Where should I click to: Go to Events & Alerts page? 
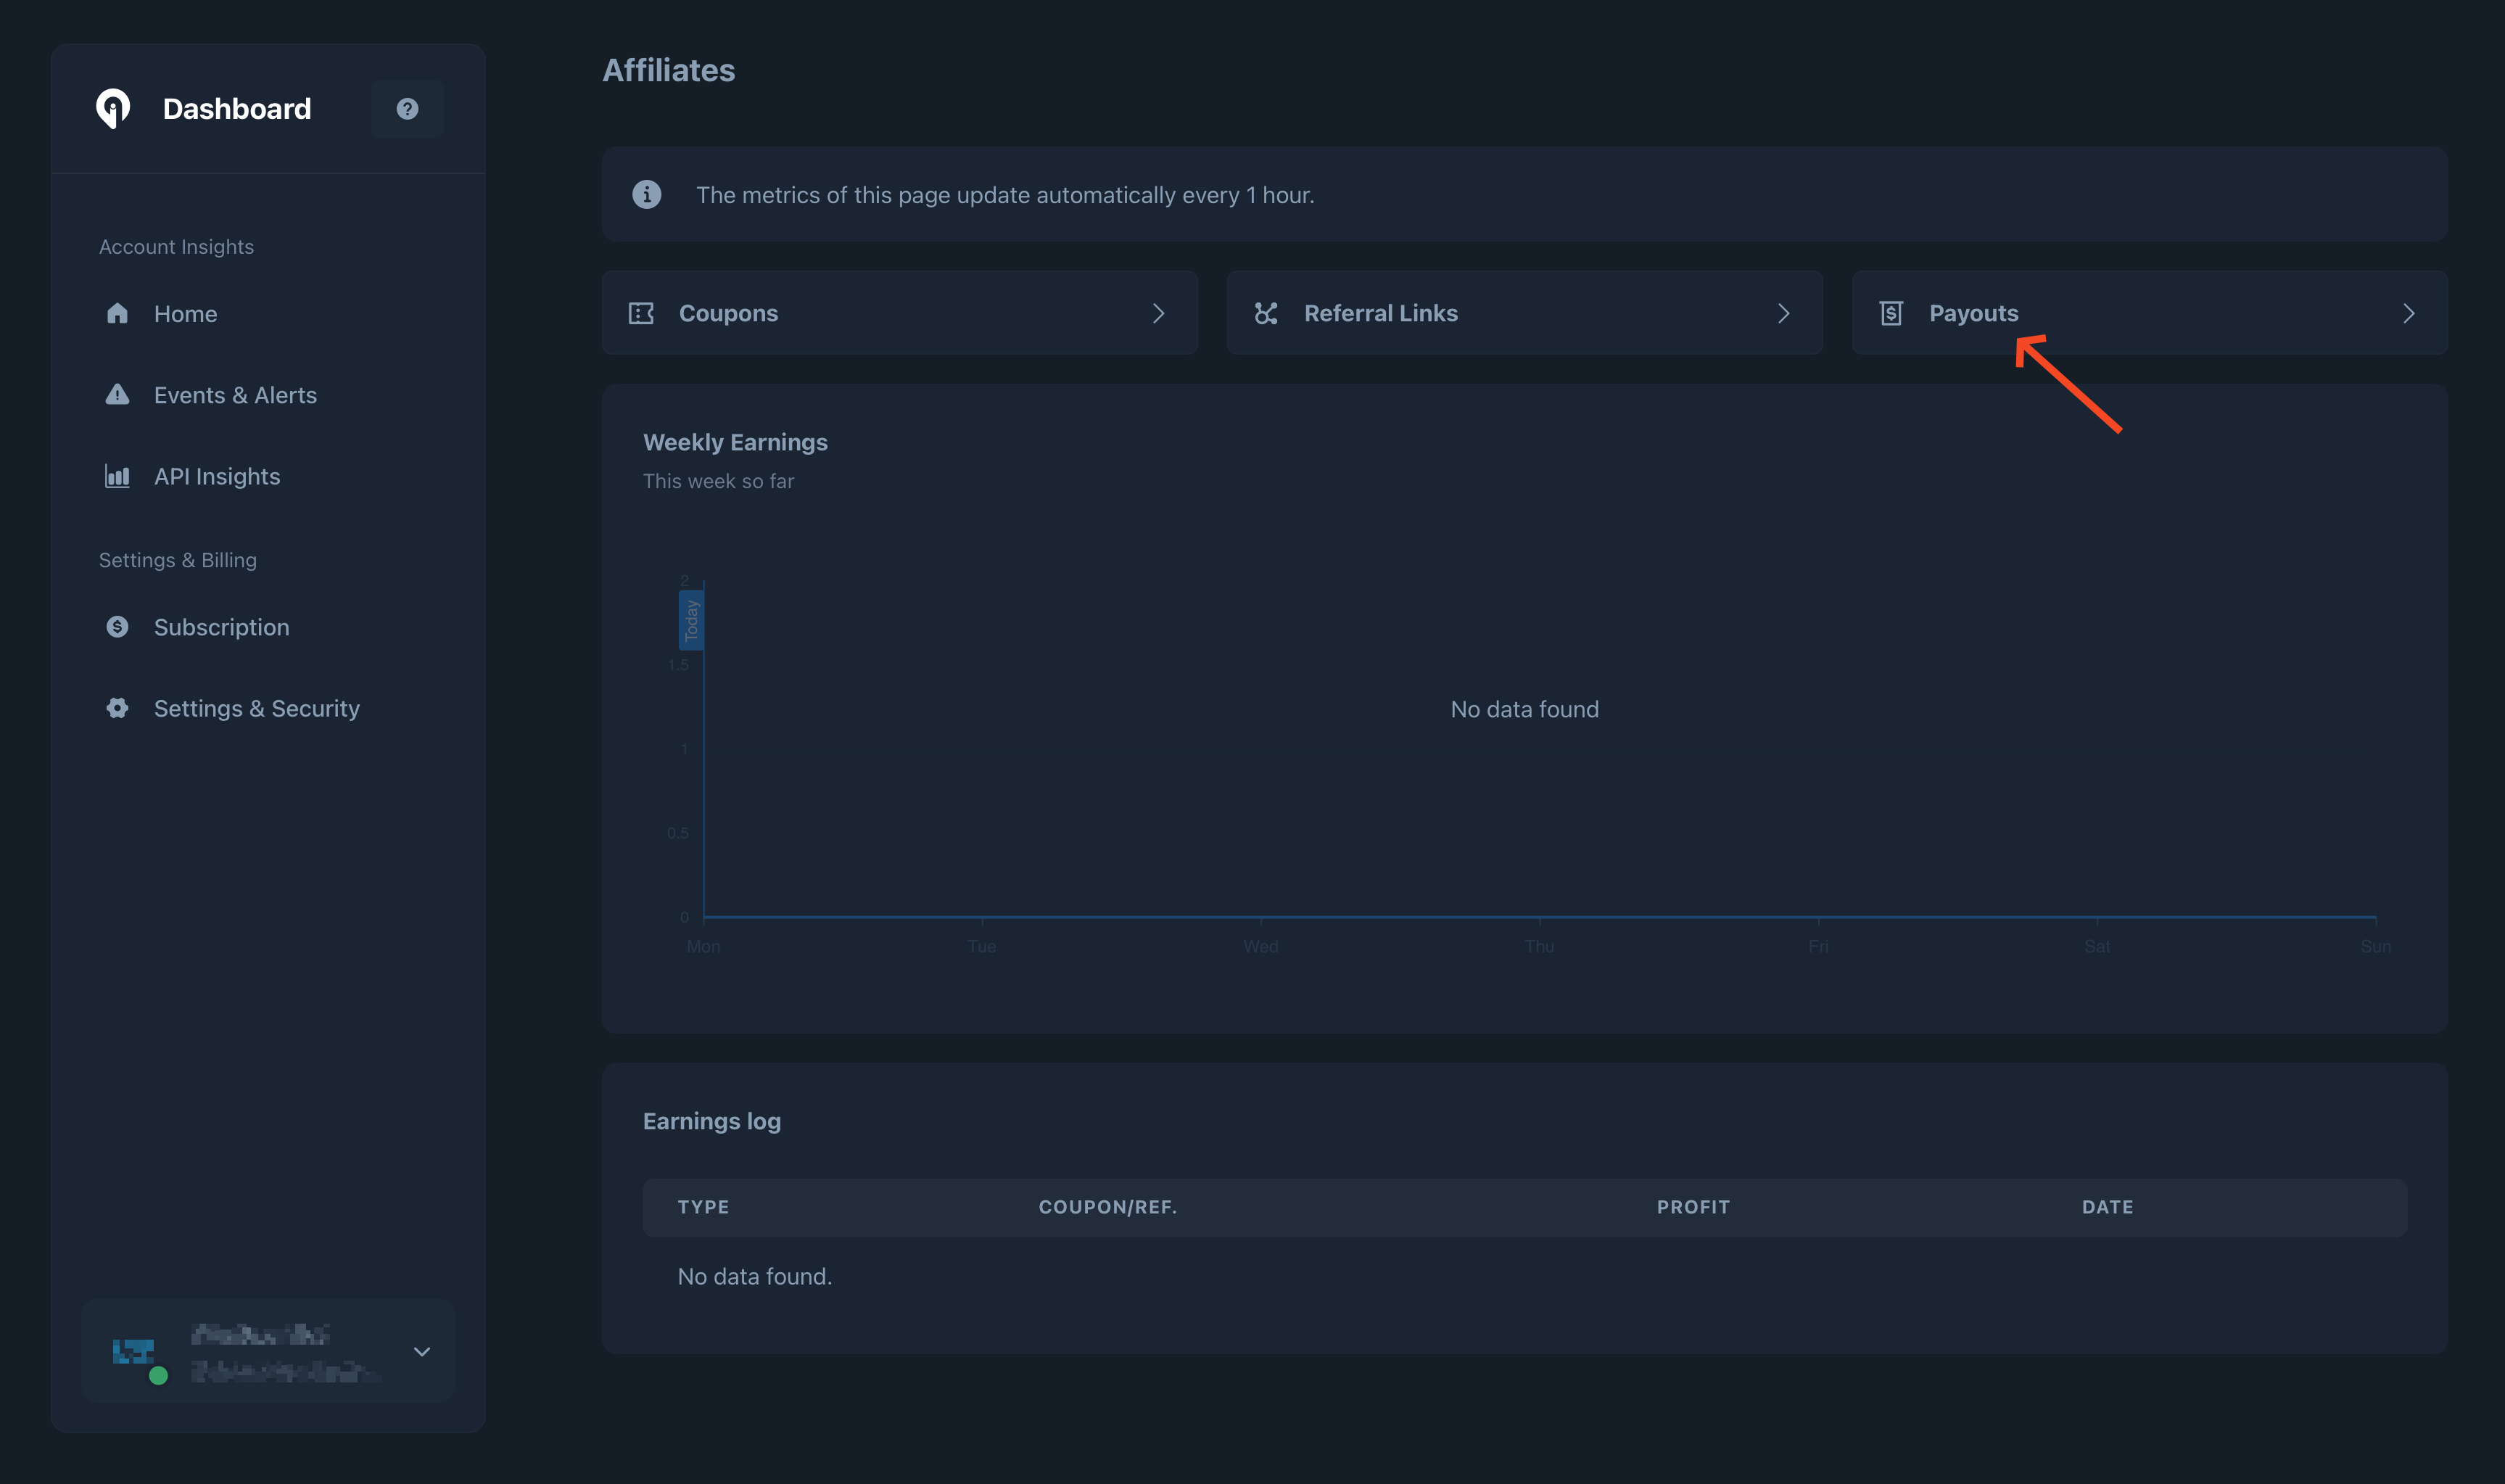[x=235, y=395]
